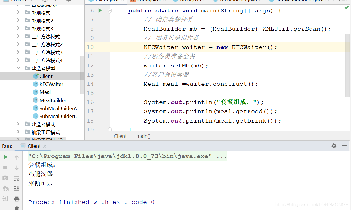
Task: Click the bug-gear icon in run toolbar
Action: (5, 188)
